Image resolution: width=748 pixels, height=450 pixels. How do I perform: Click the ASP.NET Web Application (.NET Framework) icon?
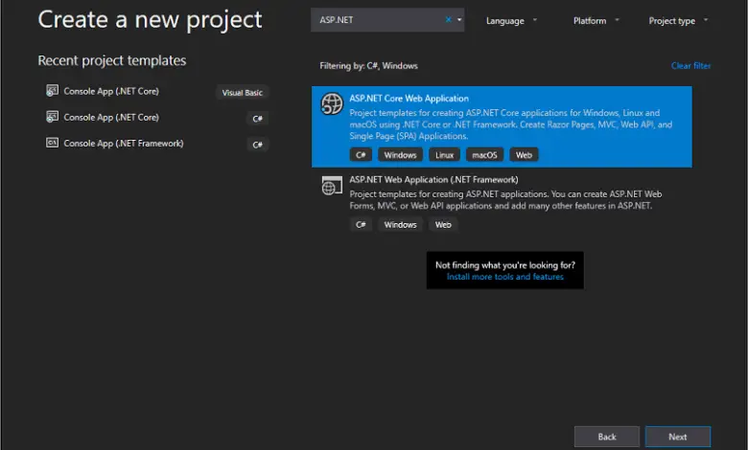(x=331, y=186)
